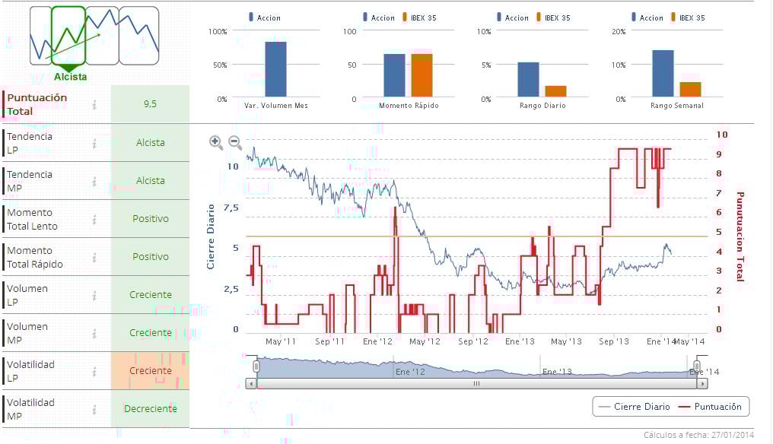This screenshot has height=444, width=773.
Task: Select the first trend pattern segment
Action: (40, 36)
